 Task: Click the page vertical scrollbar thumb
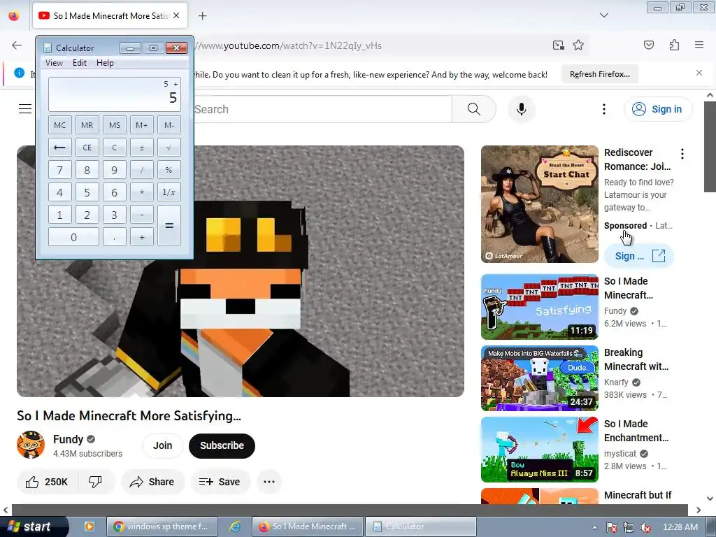[x=710, y=147]
